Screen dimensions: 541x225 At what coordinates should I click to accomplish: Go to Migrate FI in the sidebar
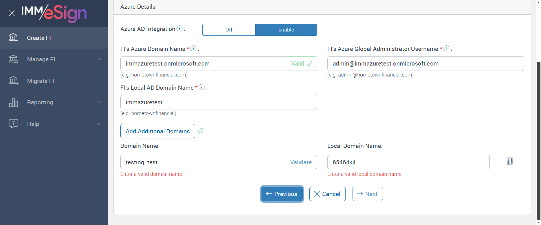click(x=41, y=81)
